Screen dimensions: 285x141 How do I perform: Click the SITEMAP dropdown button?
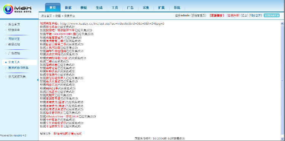(x=272, y=16)
